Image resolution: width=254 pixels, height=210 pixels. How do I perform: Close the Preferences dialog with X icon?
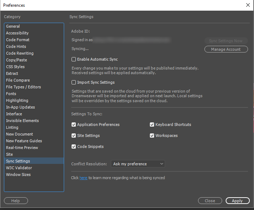click(x=248, y=5)
